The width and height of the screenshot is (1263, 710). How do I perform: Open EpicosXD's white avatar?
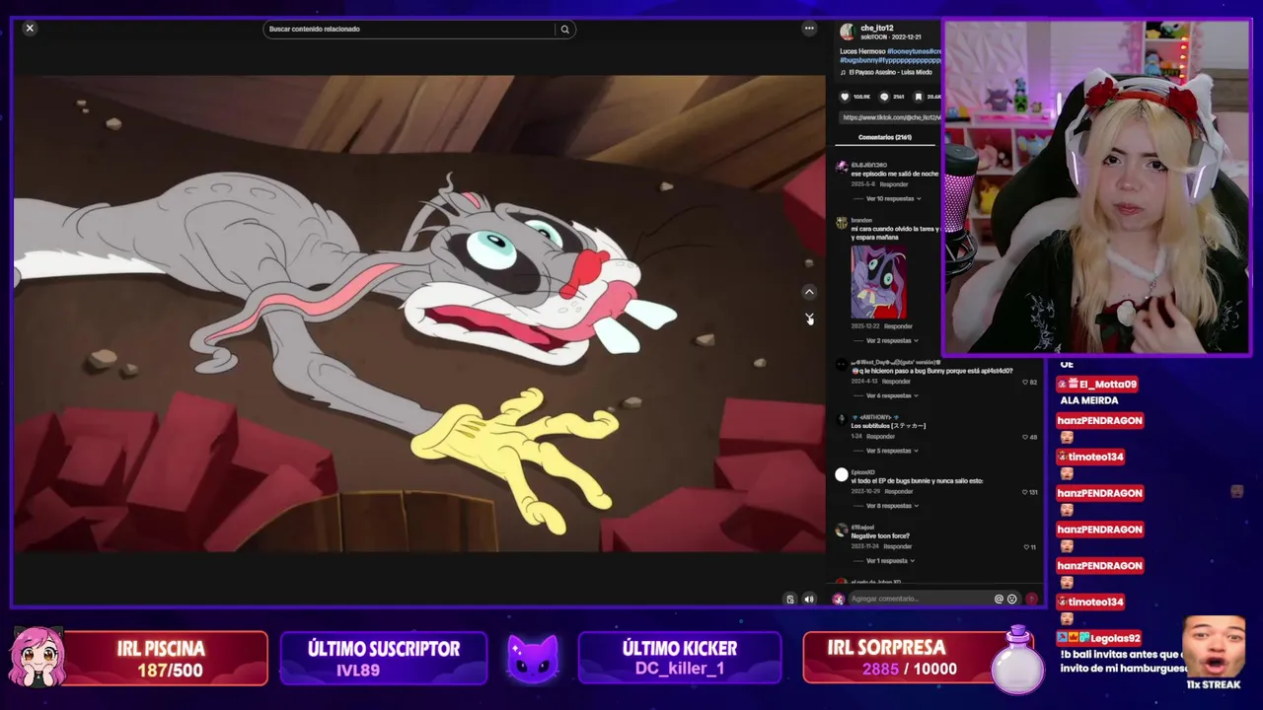[x=842, y=474]
